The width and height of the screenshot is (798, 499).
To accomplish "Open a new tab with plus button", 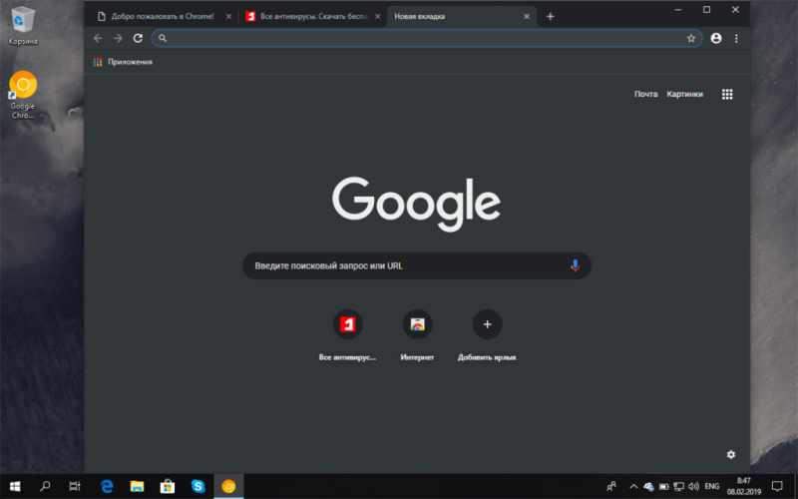I will 550,16.
